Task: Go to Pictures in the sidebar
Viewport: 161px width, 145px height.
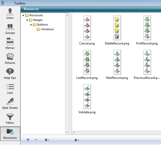Action: [10, 59]
